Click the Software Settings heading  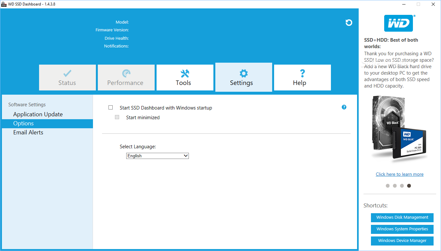coord(27,105)
